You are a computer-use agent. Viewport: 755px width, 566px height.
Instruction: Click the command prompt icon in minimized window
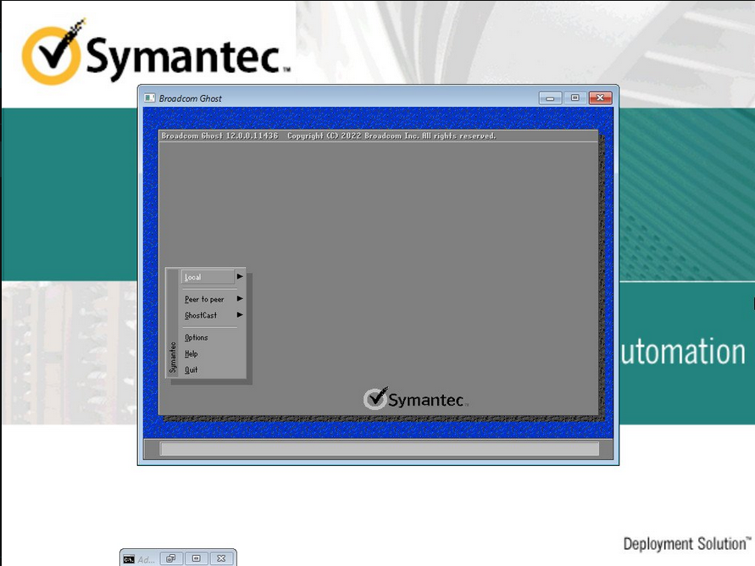tap(129, 558)
